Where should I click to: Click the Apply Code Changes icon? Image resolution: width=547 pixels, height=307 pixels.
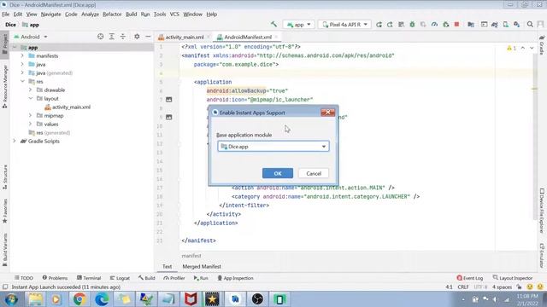401,25
